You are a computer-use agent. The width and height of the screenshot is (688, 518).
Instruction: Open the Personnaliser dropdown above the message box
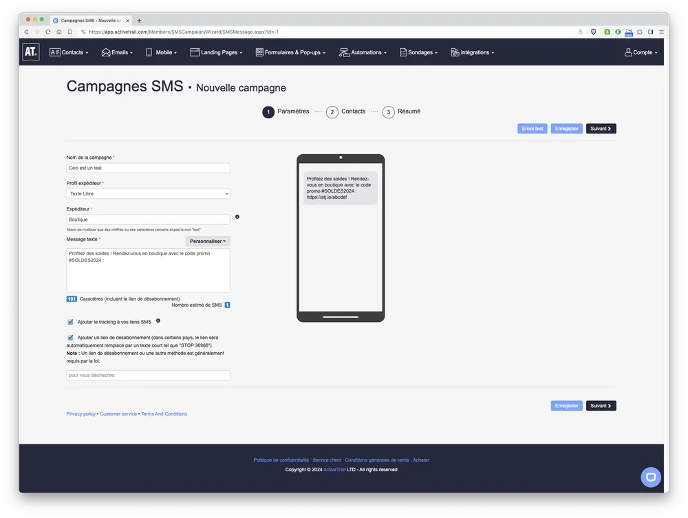tap(207, 241)
